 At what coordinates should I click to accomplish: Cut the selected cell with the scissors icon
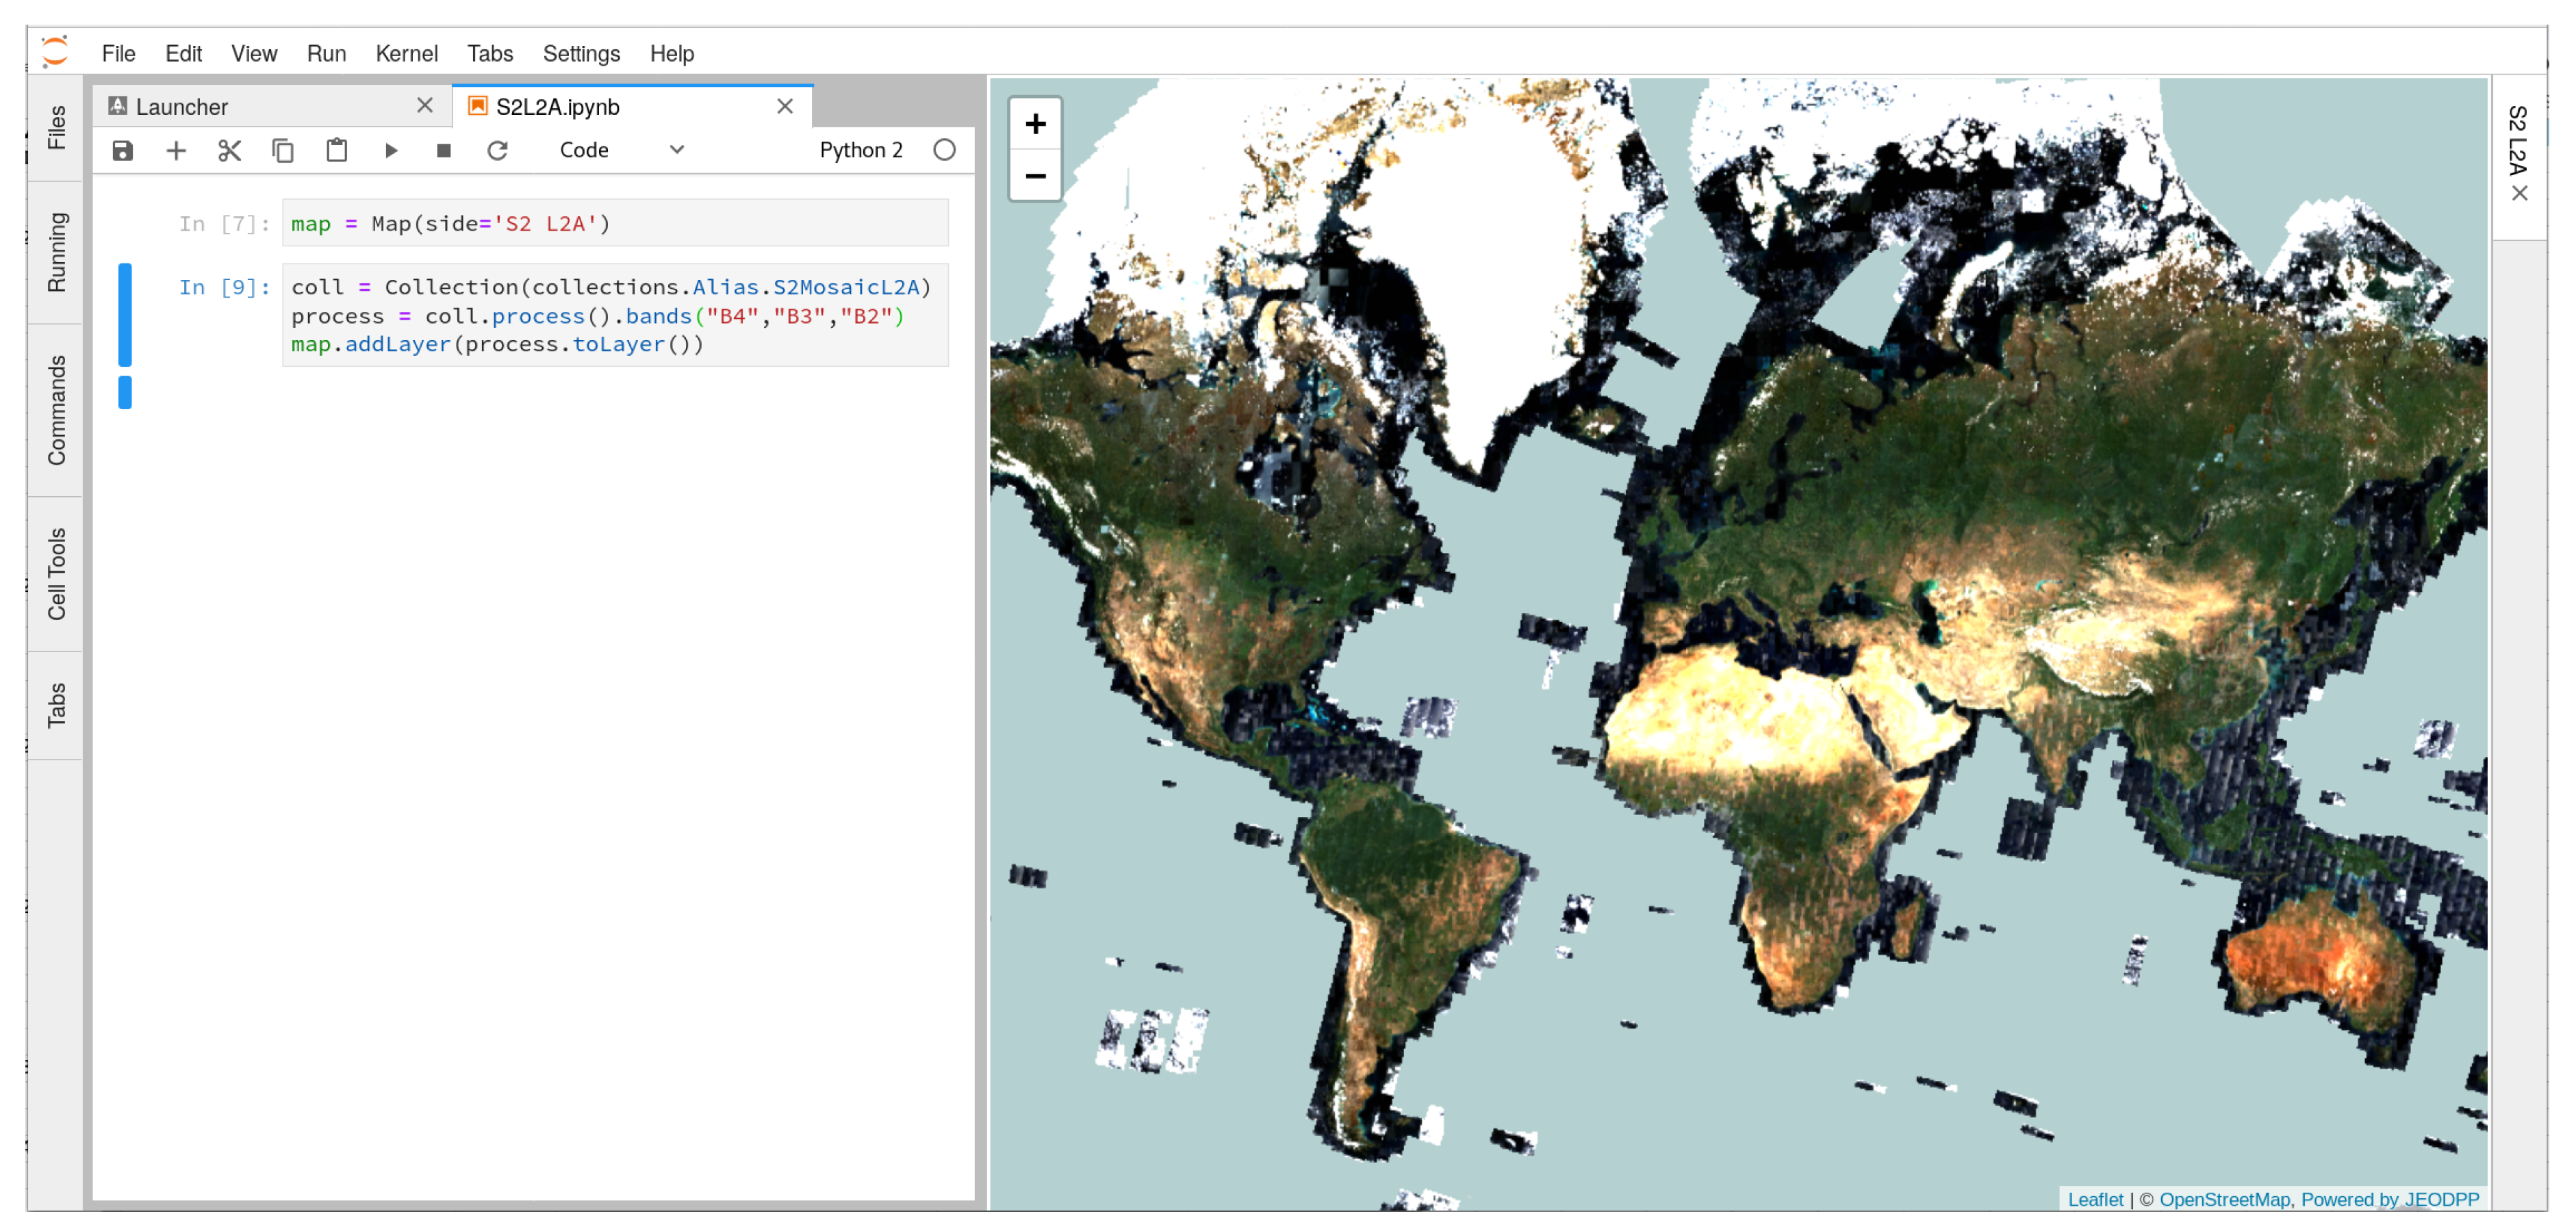coord(229,151)
